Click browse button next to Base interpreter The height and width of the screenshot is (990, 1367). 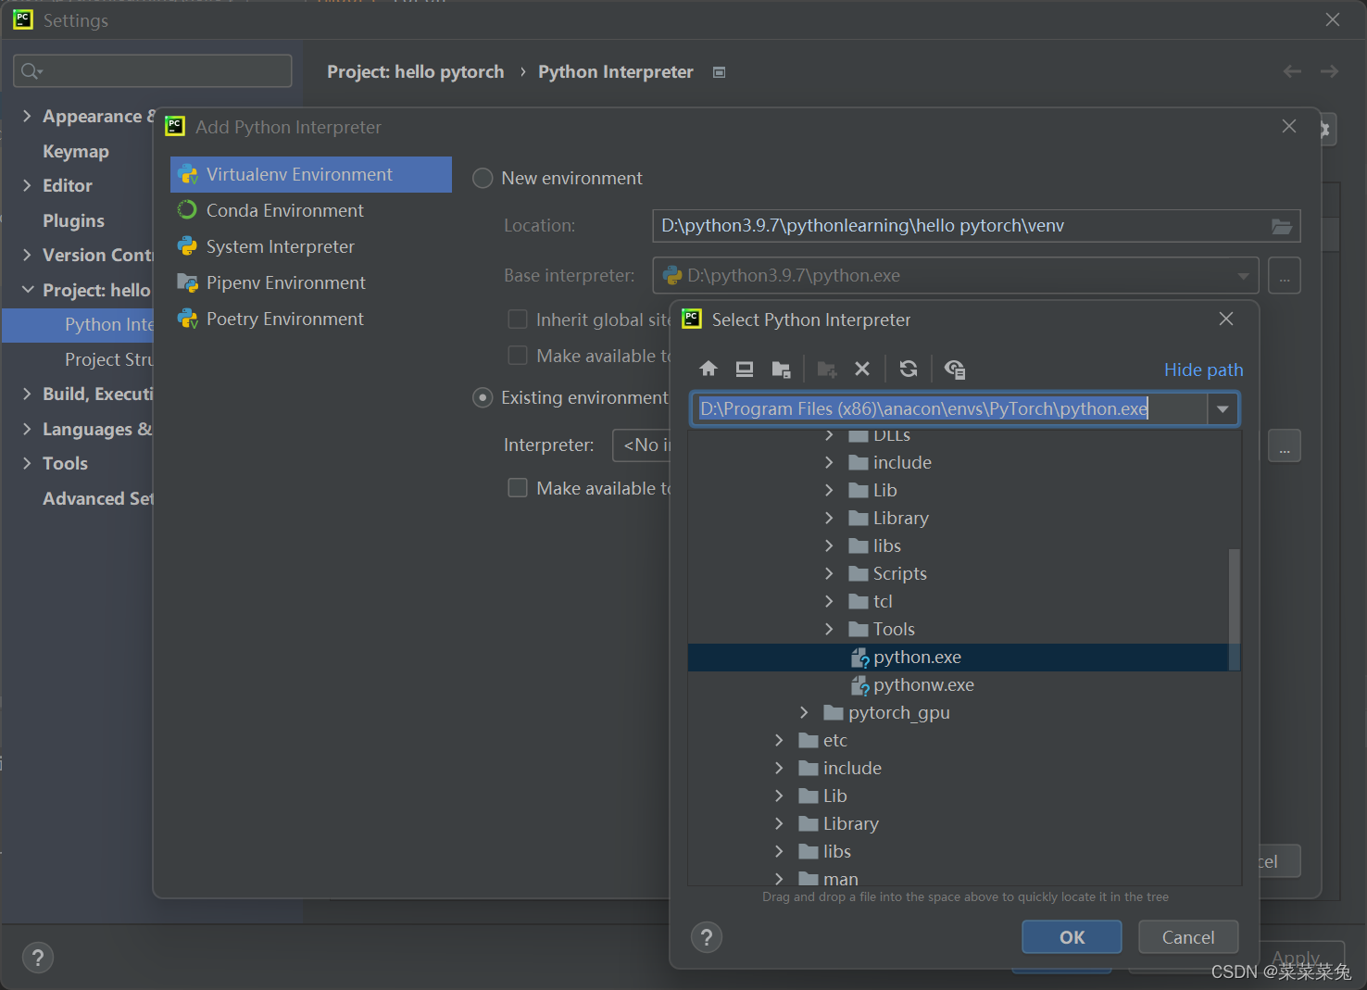[1284, 276]
